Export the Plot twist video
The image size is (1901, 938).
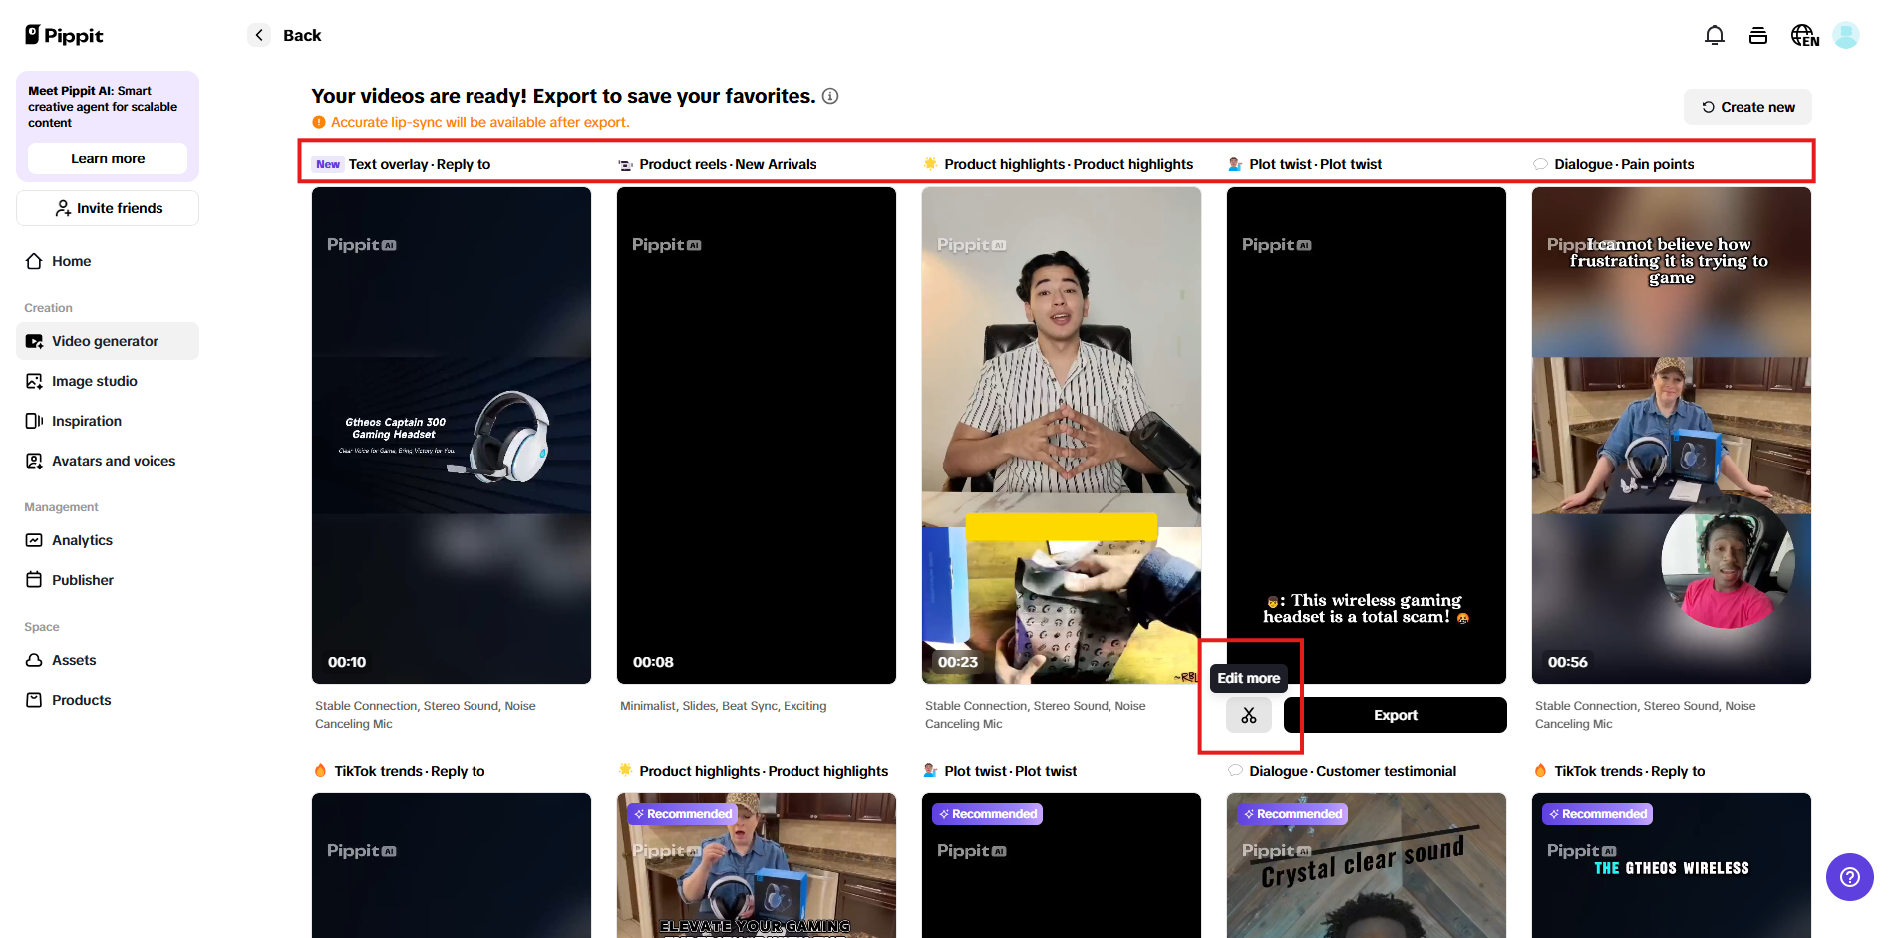[1396, 715]
